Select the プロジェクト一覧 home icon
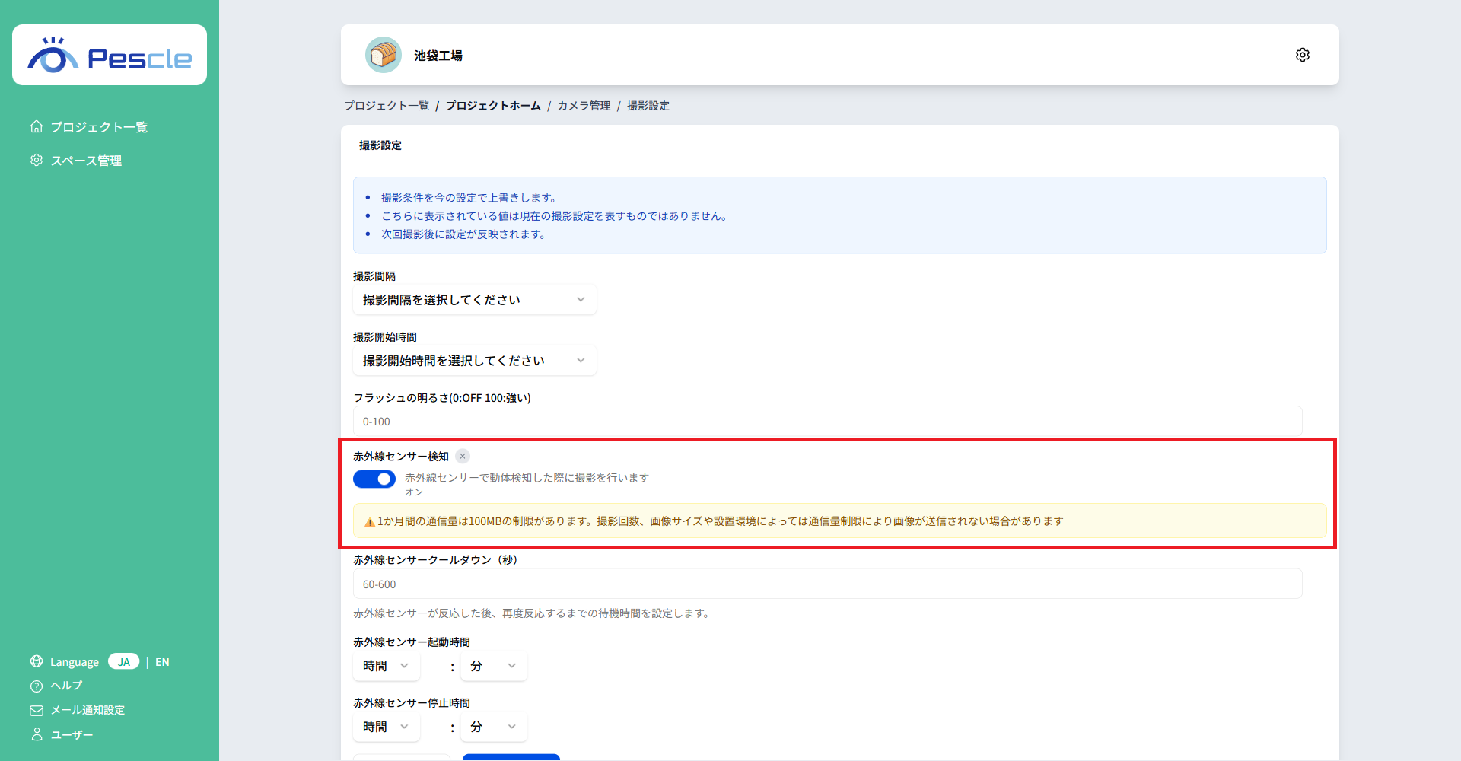The image size is (1461, 761). click(36, 126)
